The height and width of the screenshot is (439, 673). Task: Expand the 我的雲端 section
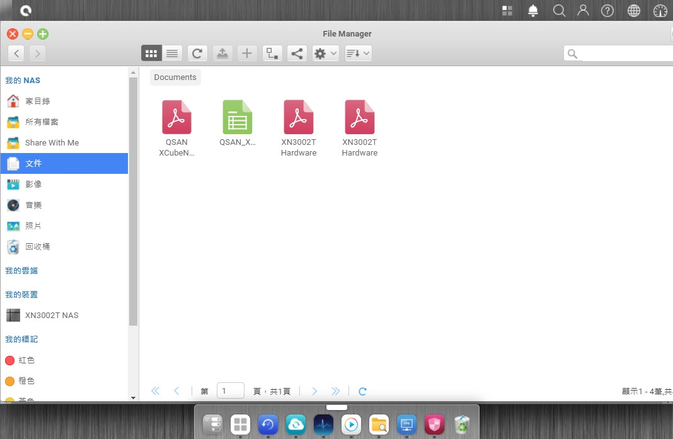(x=21, y=271)
